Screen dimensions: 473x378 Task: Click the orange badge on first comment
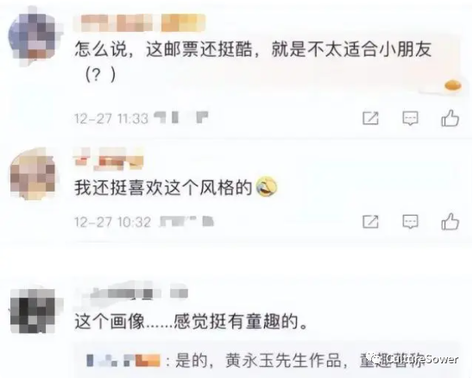pos(453,85)
